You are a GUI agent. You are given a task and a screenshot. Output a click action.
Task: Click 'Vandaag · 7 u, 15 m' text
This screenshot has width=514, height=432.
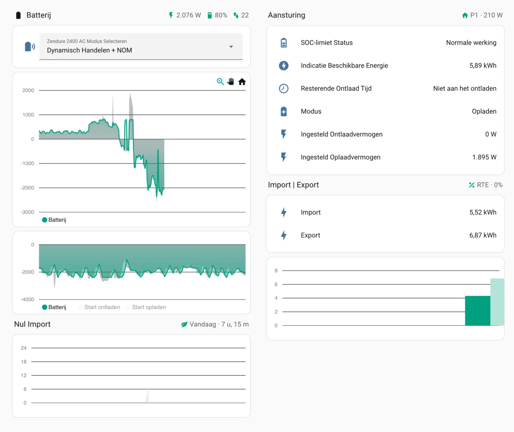[219, 324]
